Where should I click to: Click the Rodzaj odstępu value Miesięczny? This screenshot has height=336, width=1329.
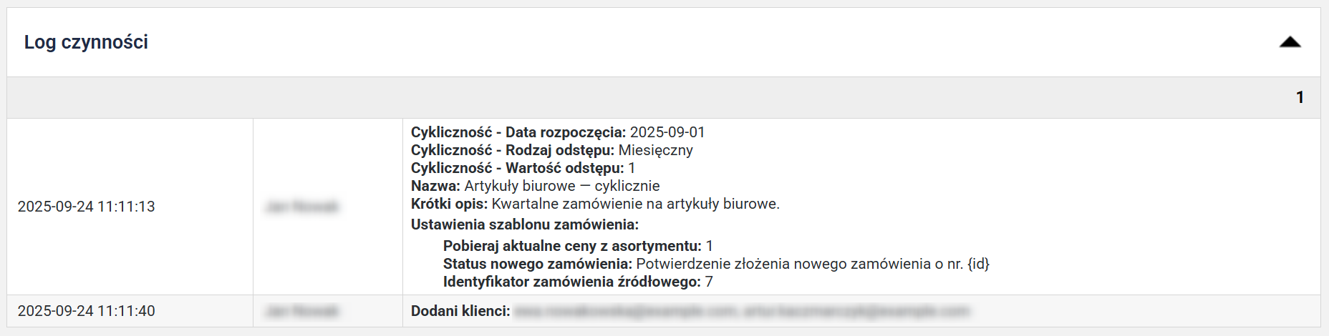point(655,150)
